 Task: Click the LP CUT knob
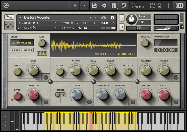pyautogui.click(x=164, y=95)
